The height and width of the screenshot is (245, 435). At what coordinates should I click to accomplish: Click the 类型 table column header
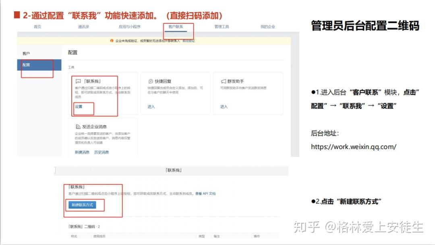[202, 237]
